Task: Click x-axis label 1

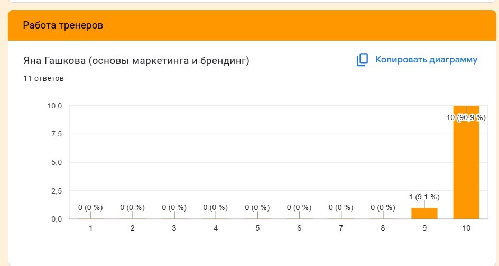Action: pyautogui.click(x=91, y=228)
